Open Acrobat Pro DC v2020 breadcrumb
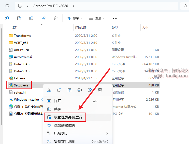 point(51,6)
